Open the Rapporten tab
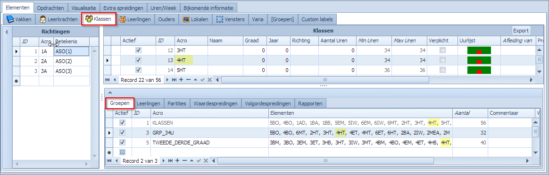This screenshot has width=549, height=175. [x=310, y=103]
